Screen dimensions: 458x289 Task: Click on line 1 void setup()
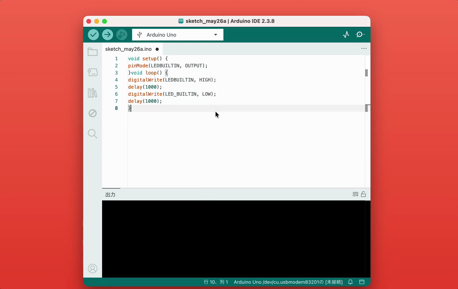148,59
